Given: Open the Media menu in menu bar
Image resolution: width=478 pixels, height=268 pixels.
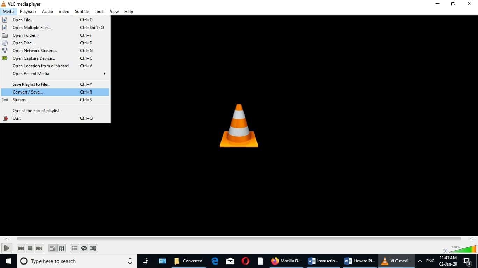Looking at the screenshot, I should [x=8, y=12].
